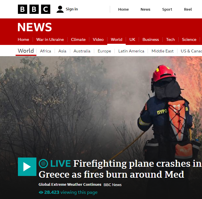Select the War in Ukraine tab

50,39
